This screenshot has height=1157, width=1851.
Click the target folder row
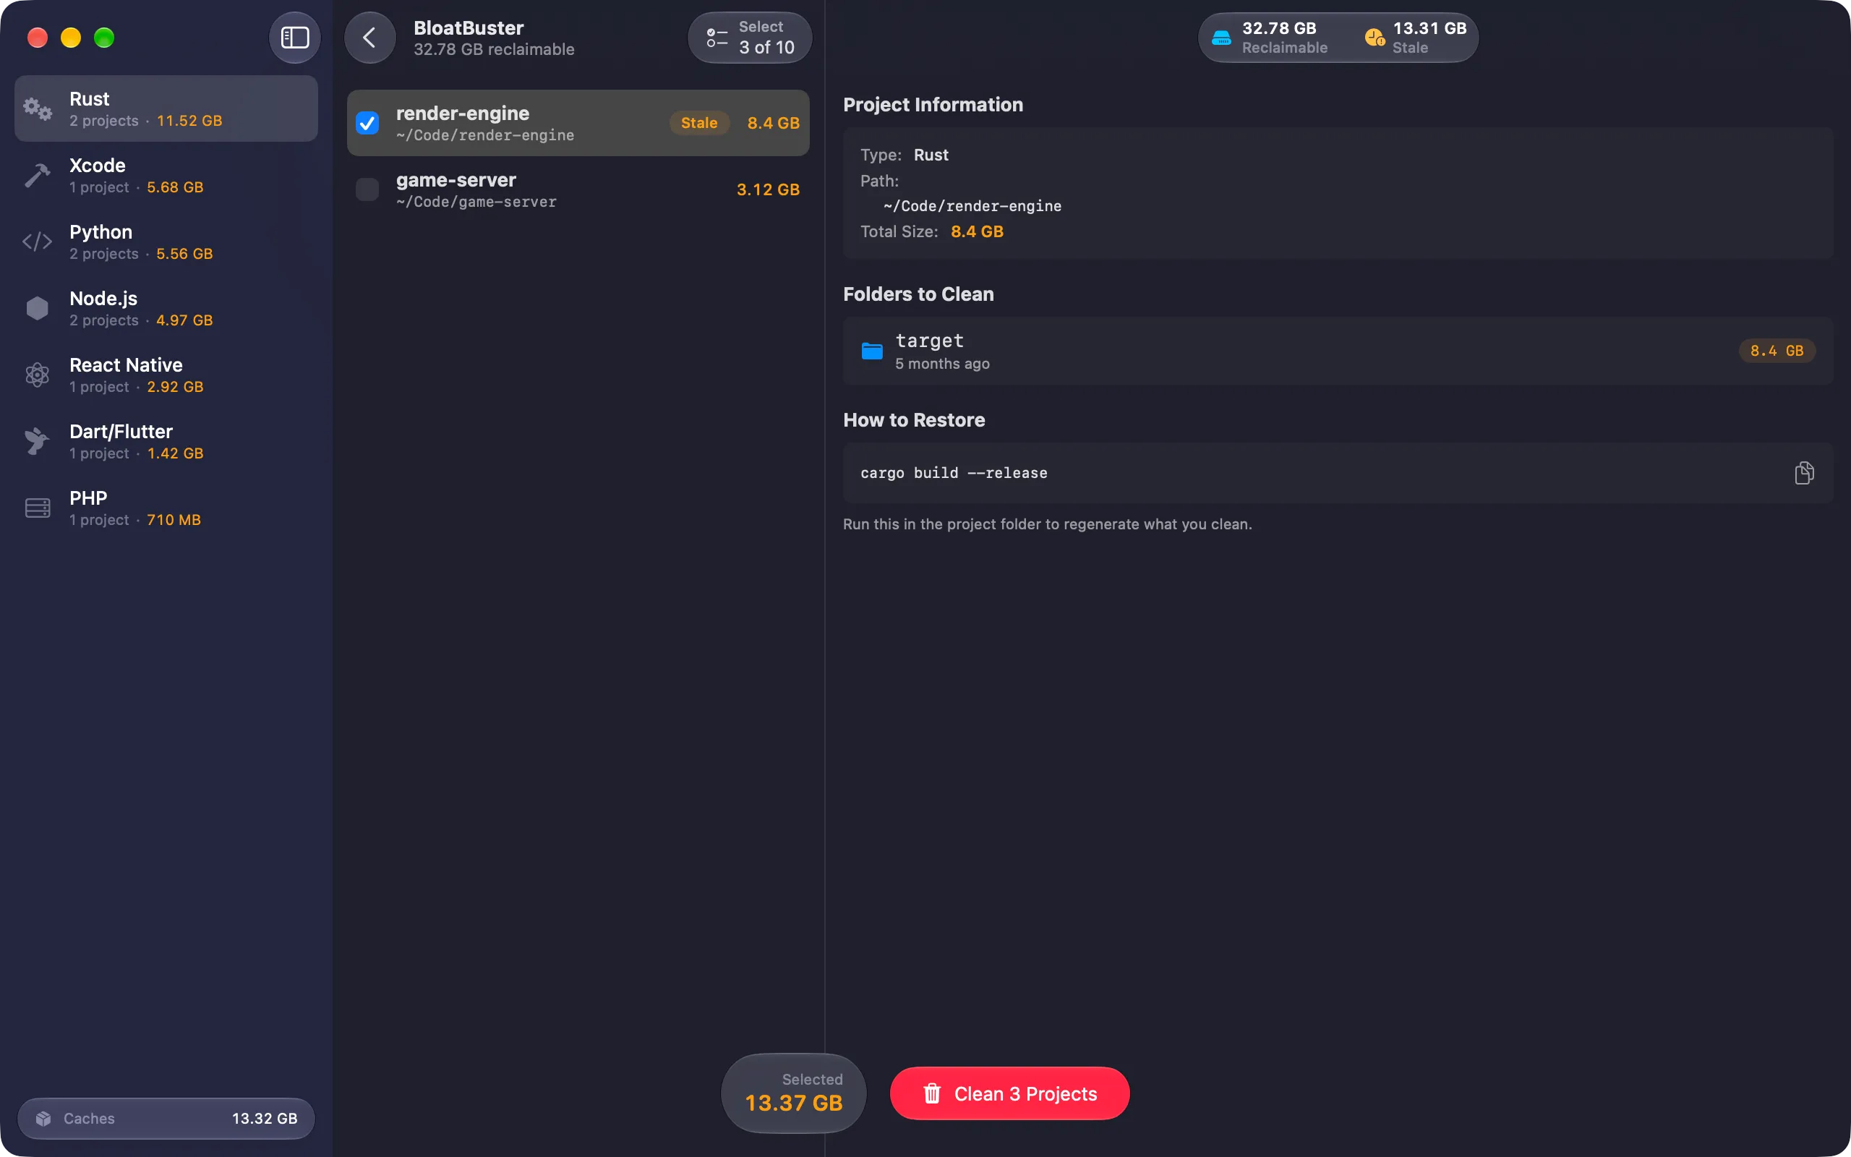[x=1338, y=351]
